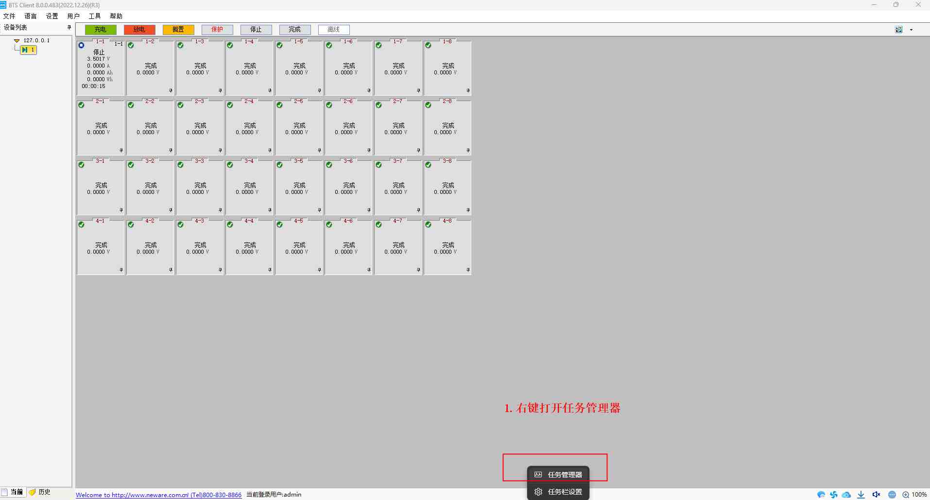Choose 任务管理器 from the context menu
930x500 pixels.
(558, 475)
